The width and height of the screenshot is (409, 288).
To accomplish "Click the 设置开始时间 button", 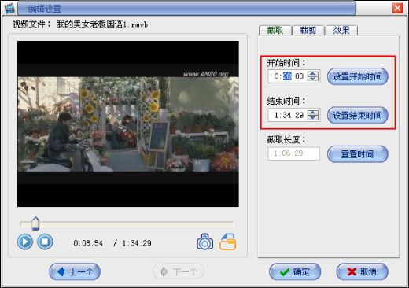I will point(358,76).
